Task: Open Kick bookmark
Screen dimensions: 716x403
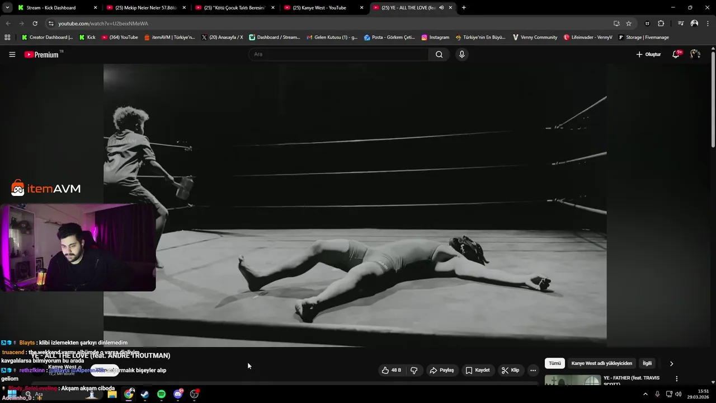Action: coord(87,38)
